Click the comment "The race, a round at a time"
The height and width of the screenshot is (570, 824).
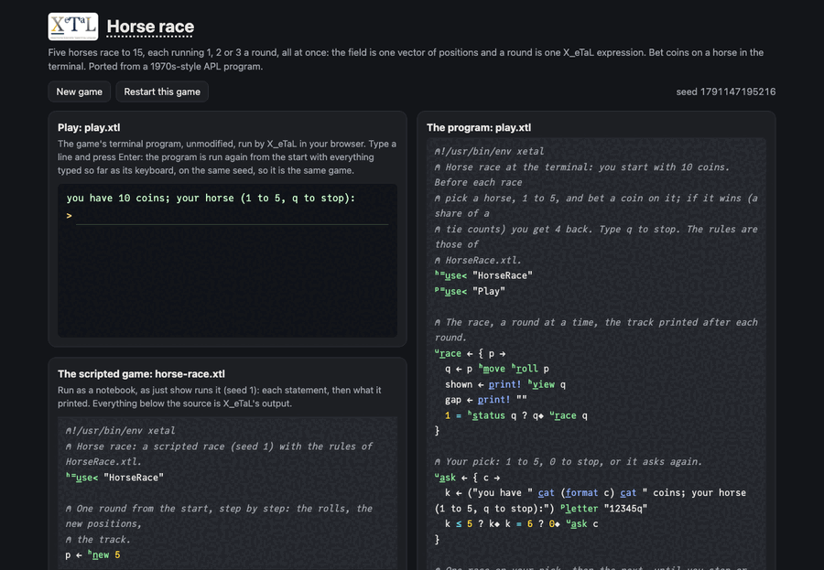596,329
